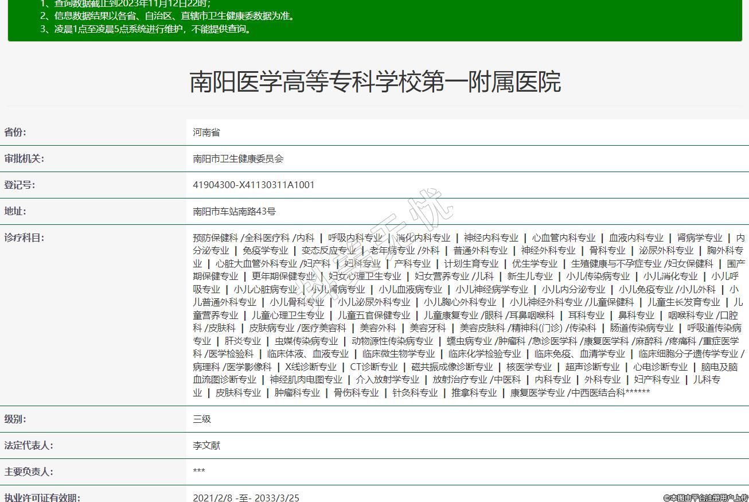The height and width of the screenshot is (502, 749).
Task: Click the hospital name heading 南阳医学高等专科学校第一附属医院
Action: click(374, 82)
